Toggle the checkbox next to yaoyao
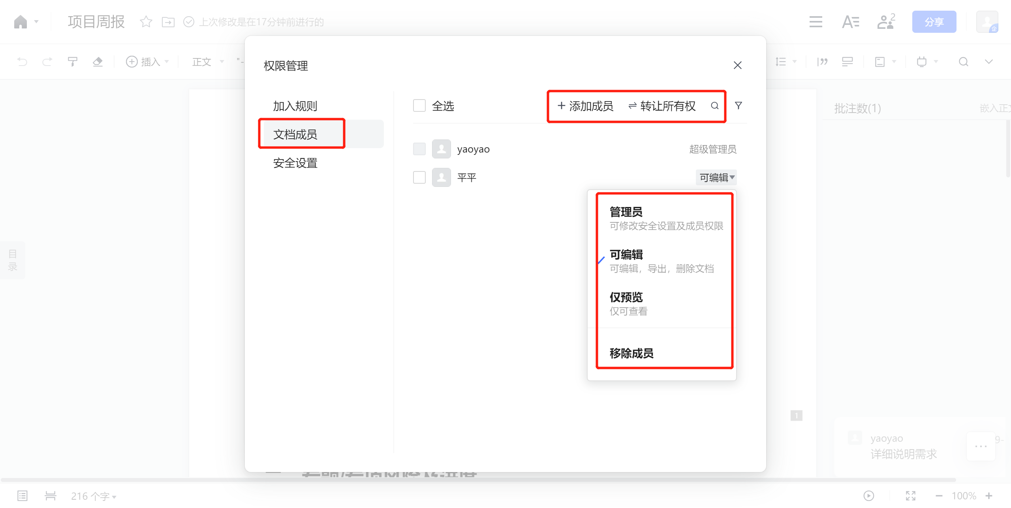 (x=419, y=149)
